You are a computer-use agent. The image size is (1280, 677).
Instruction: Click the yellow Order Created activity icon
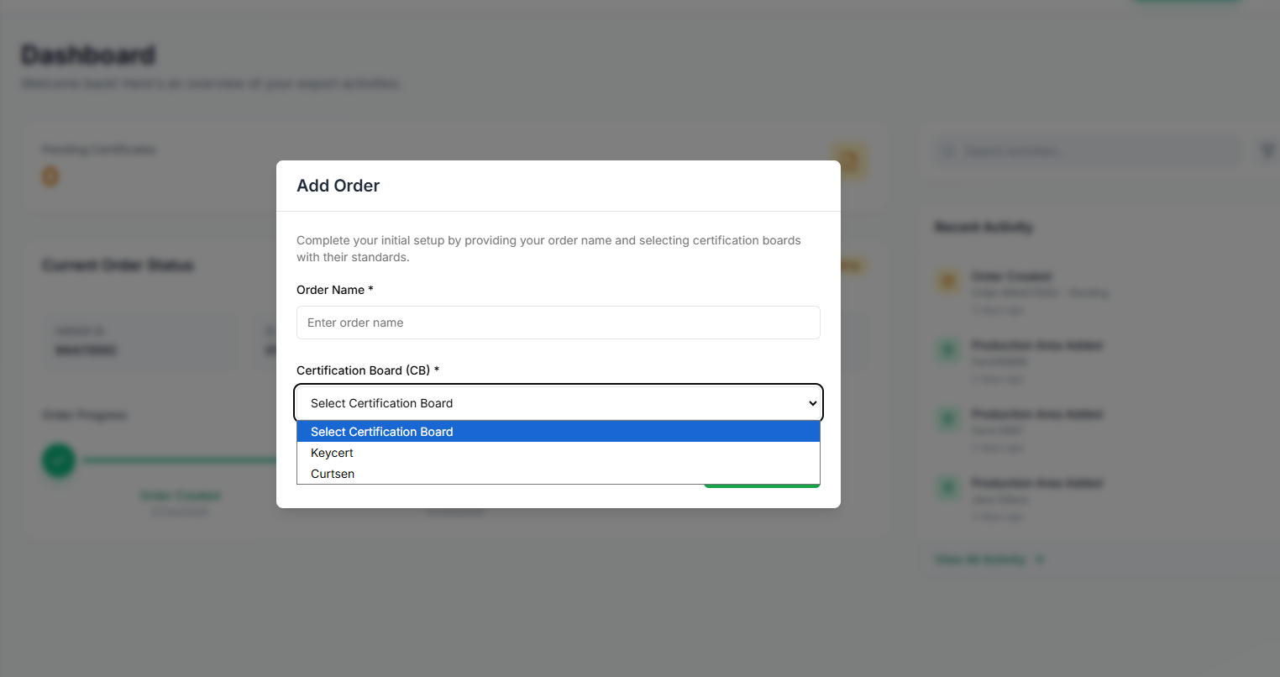pyautogui.click(x=948, y=281)
